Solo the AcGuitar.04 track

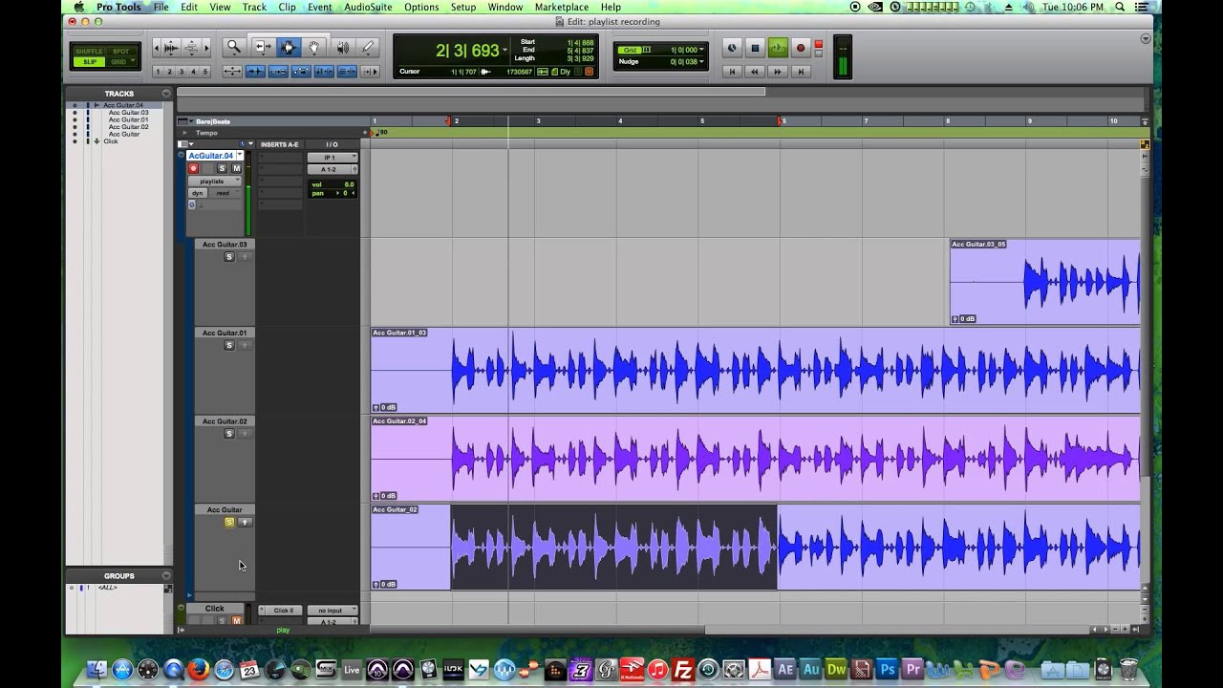(222, 168)
